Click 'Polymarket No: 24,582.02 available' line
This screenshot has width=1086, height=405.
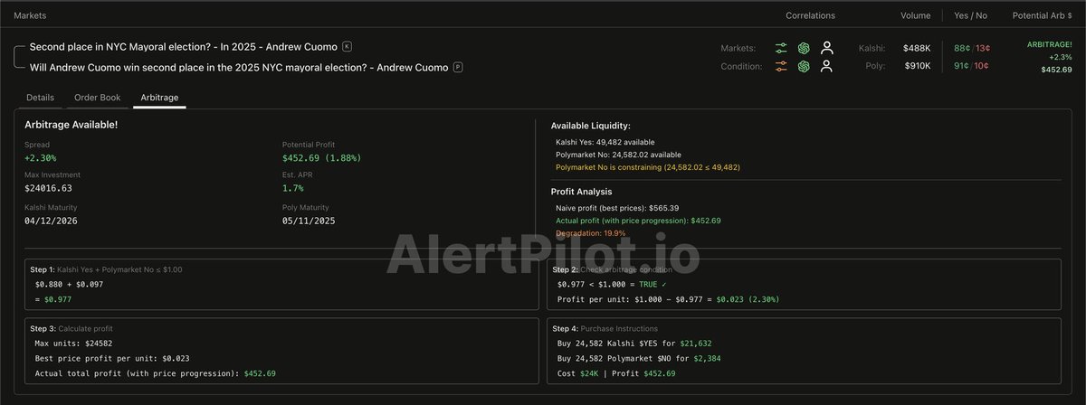pos(618,155)
